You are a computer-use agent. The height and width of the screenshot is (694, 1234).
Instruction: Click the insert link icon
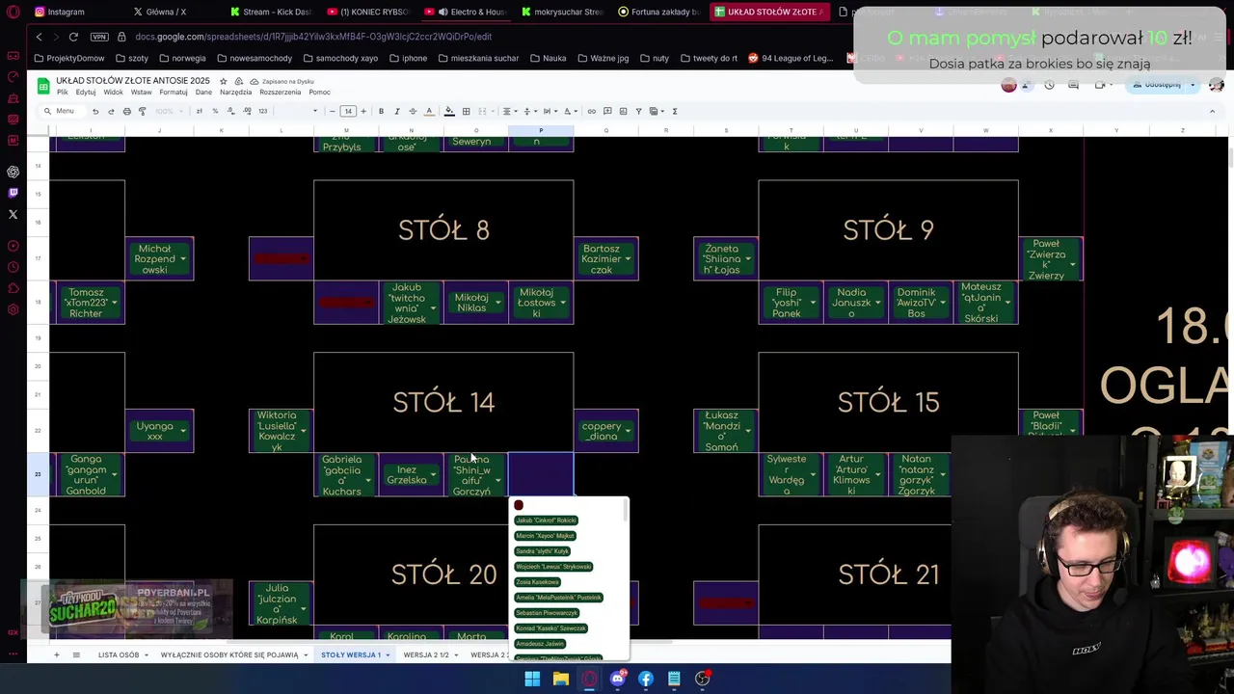point(591,111)
